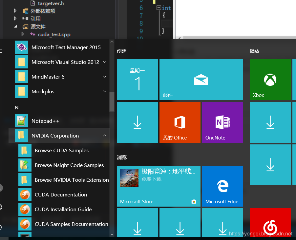This screenshot has height=240, width=296.
Task: Launch Notepad++ from its icon
Action: tap(22, 121)
